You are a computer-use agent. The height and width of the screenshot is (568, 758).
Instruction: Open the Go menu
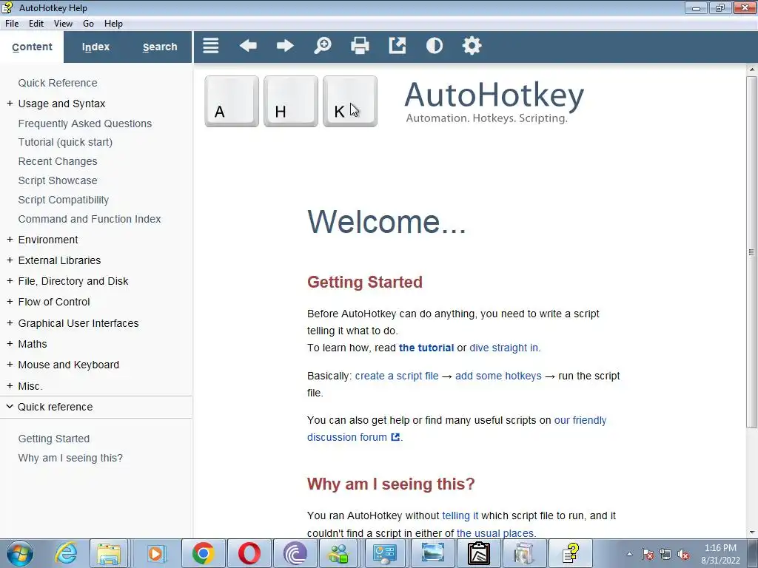pos(88,24)
